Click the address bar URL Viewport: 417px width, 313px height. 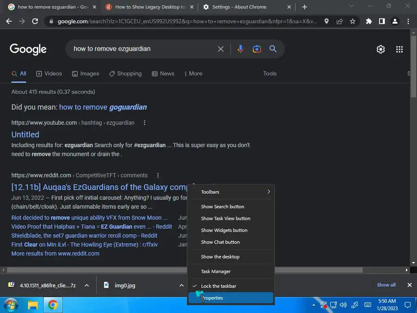click(x=187, y=21)
